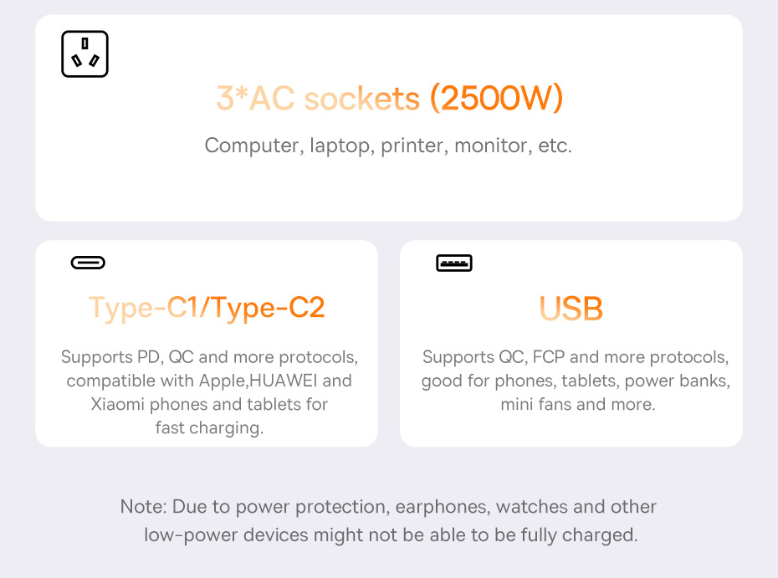This screenshot has width=778, height=578.
Task: Click the "(2500W)" power rating text
Action: (x=497, y=99)
